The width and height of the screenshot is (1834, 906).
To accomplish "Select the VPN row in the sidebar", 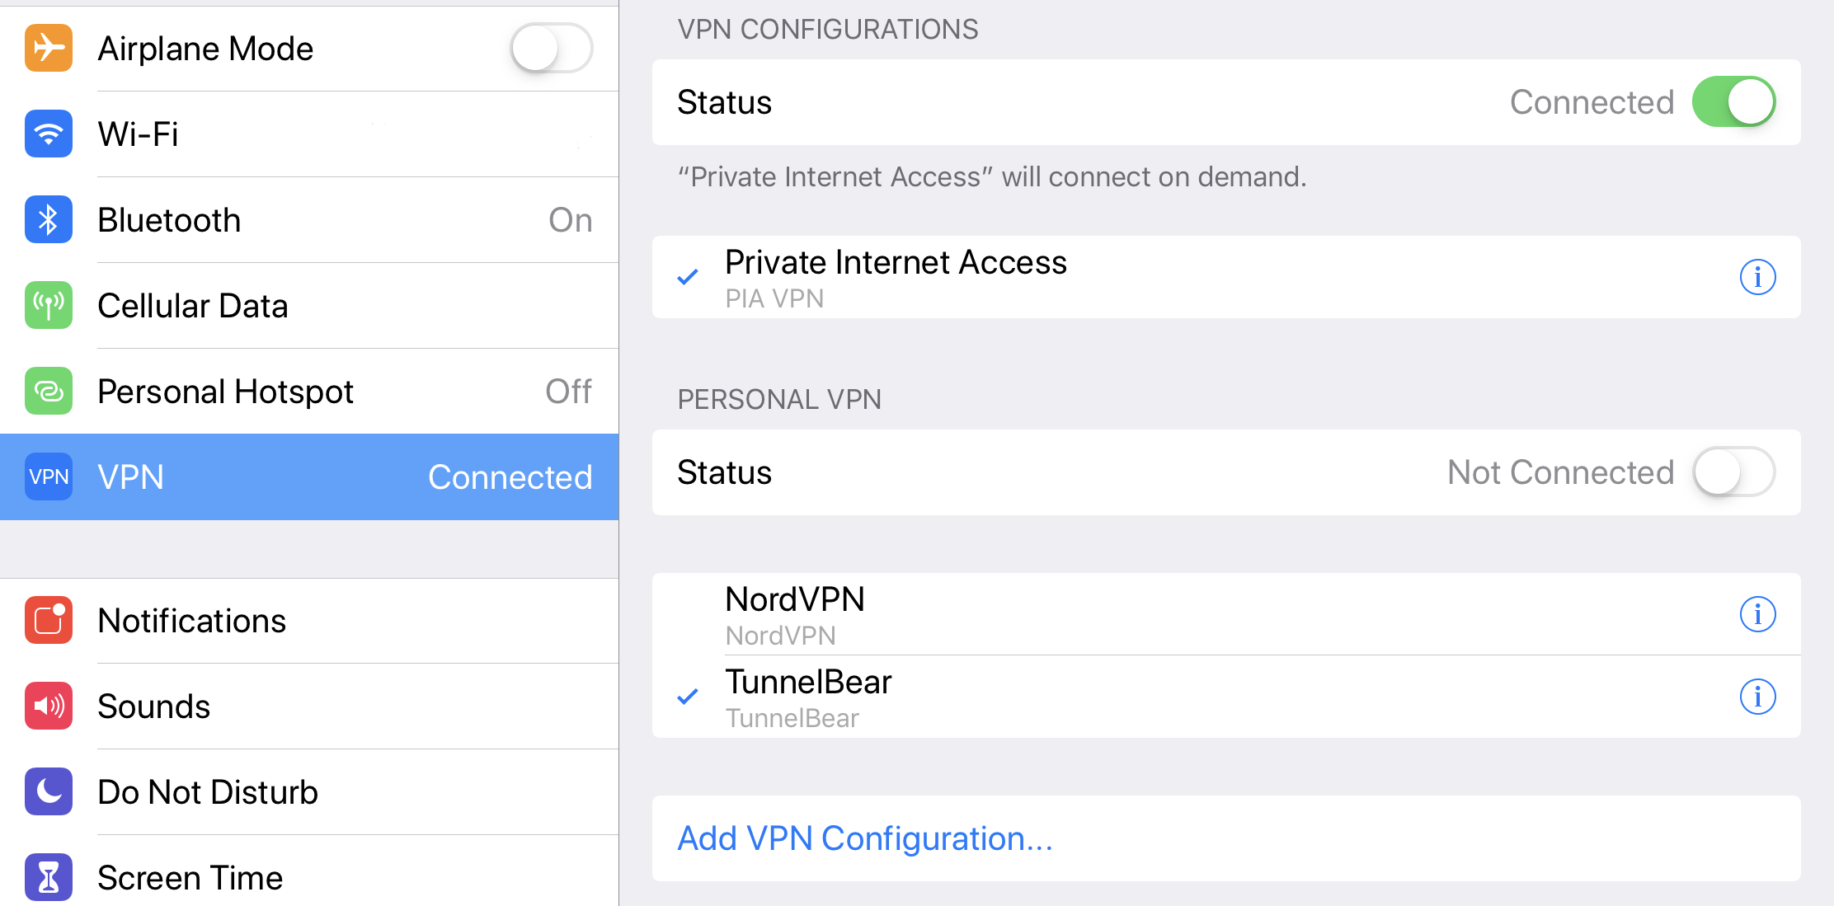I will (x=309, y=476).
